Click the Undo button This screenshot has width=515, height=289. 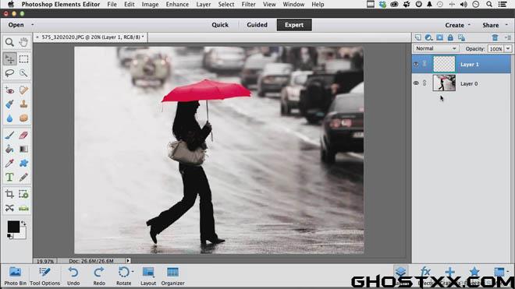pos(73,276)
